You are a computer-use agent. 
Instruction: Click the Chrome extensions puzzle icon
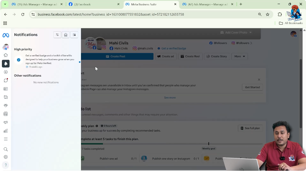coord(280,14)
